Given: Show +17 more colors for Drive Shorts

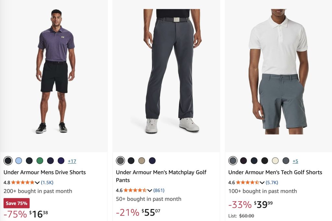Looking at the screenshot, I should (72, 161).
